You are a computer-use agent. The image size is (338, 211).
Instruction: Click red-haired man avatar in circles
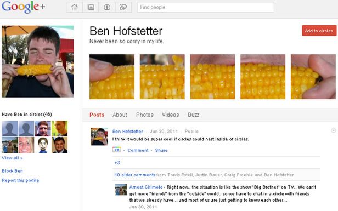pyautogui.click(x=43, y=129)
